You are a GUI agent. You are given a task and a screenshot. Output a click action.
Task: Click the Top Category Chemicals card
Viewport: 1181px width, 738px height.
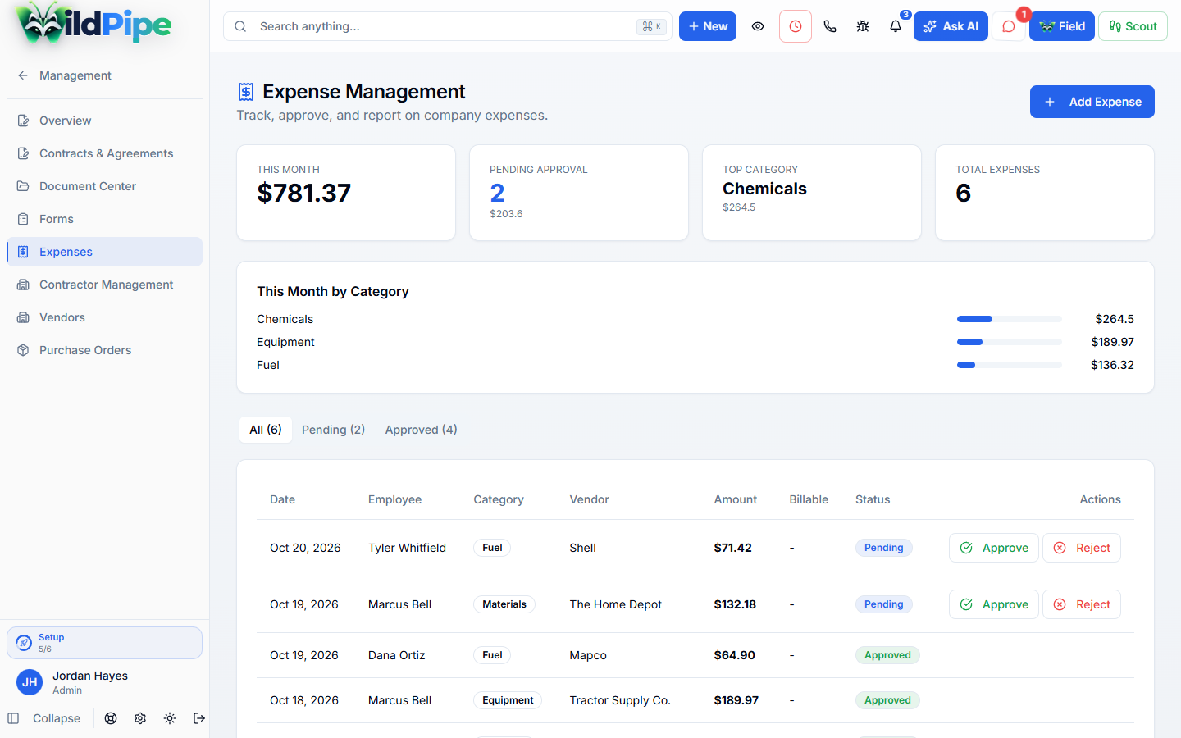coord(812,193)
